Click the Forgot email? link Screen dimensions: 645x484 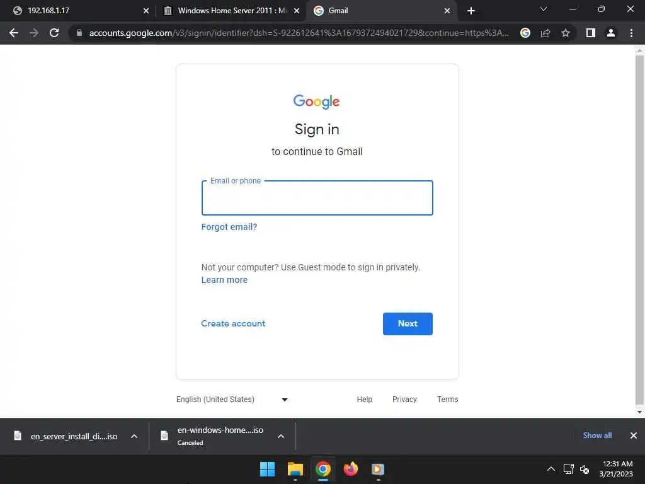click(229, 227)
